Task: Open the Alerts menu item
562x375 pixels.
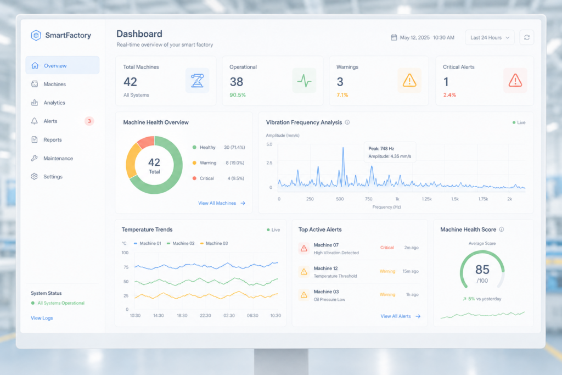Action: 63,121
